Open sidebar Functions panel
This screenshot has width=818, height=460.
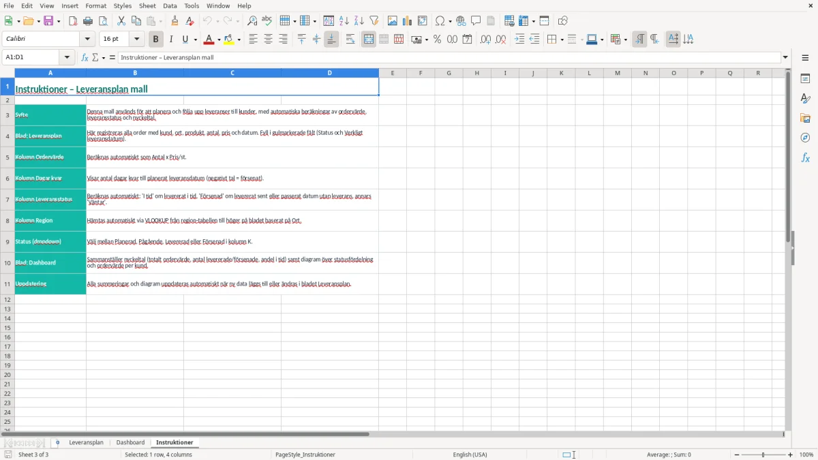pos(805,157)
